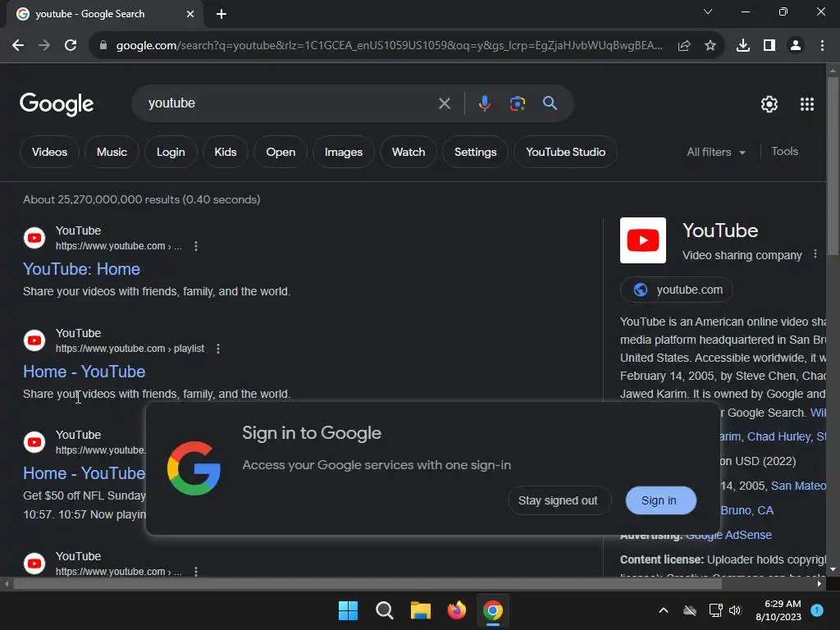Open the San Mateo link
Screen dimensions: 840x630
[x=798, y=486]
